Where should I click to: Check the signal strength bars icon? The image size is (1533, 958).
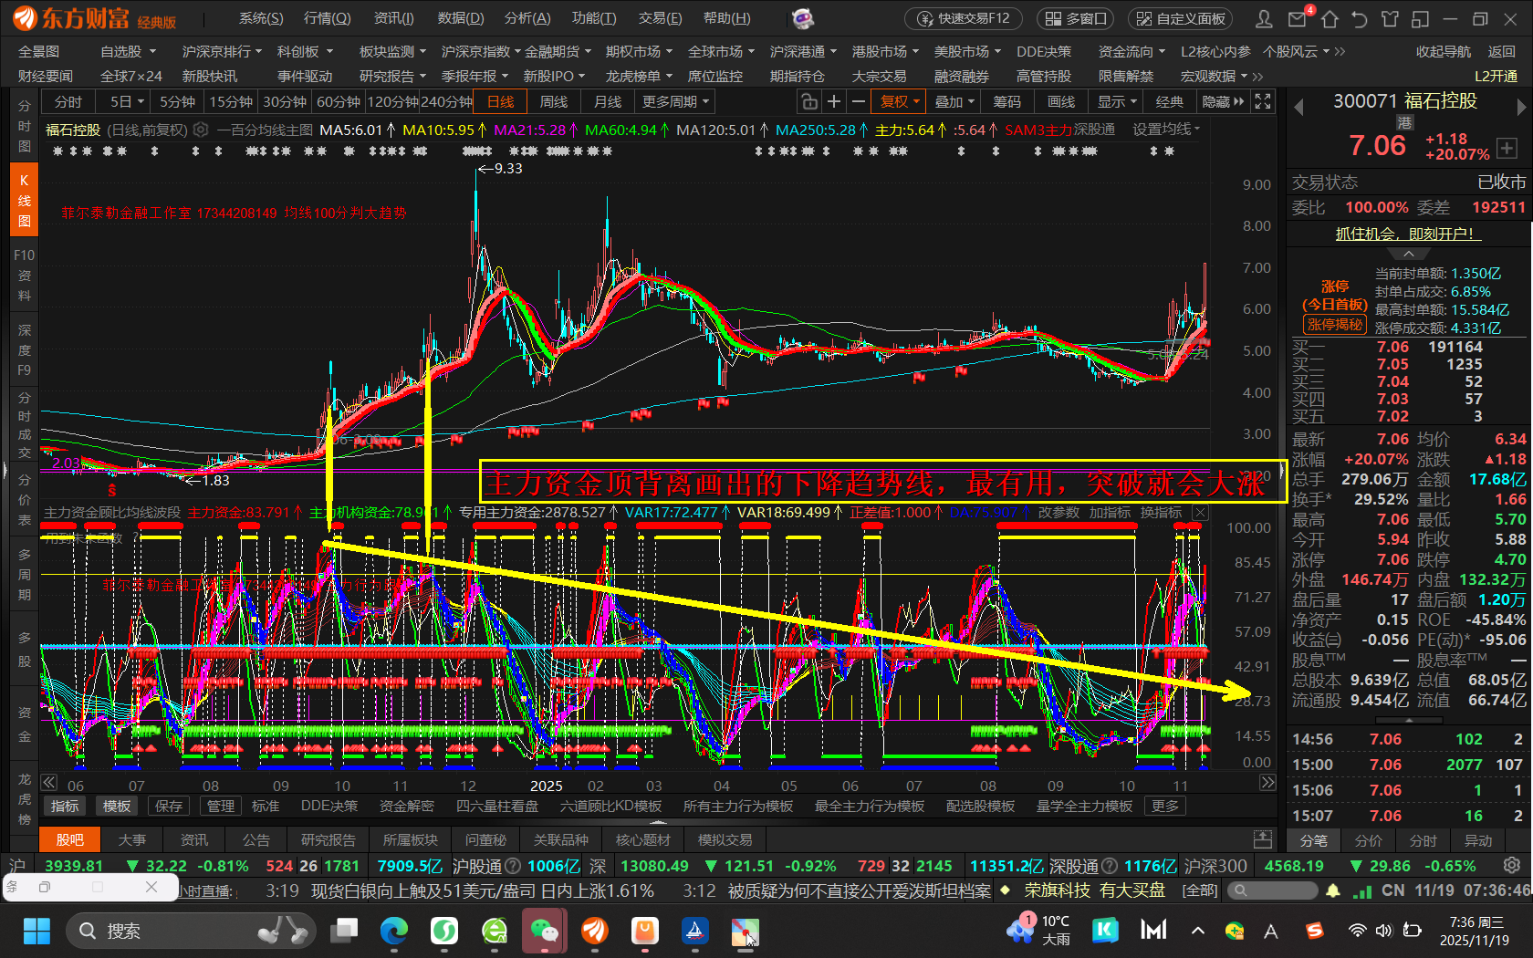coord(1361,890)
